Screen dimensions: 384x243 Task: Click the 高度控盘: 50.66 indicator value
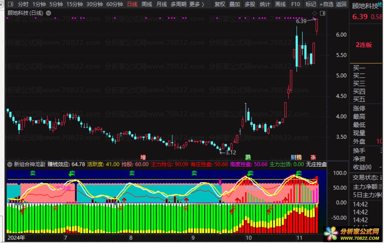(x=249, y=164)
